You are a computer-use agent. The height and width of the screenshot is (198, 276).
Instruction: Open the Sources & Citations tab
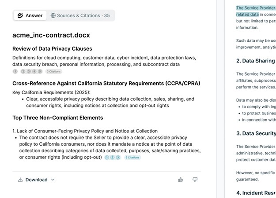[80, 15]
